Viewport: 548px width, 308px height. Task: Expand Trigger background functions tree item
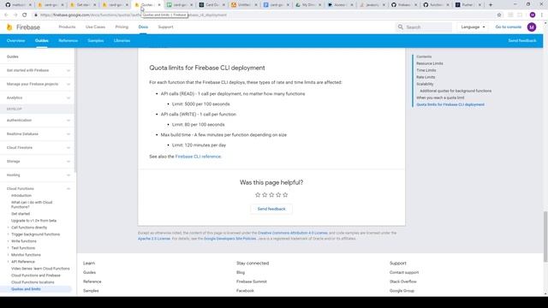point(8,234)
